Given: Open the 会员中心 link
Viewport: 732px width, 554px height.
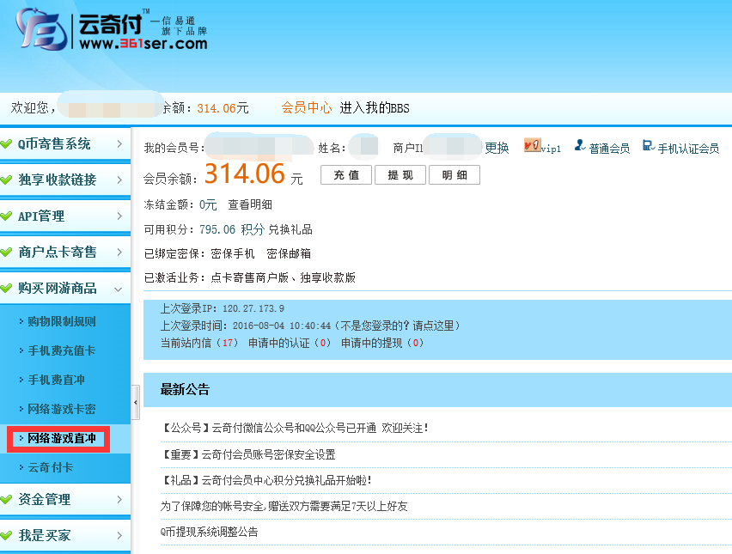Looking at the screenshot, I should coord(306,108).
